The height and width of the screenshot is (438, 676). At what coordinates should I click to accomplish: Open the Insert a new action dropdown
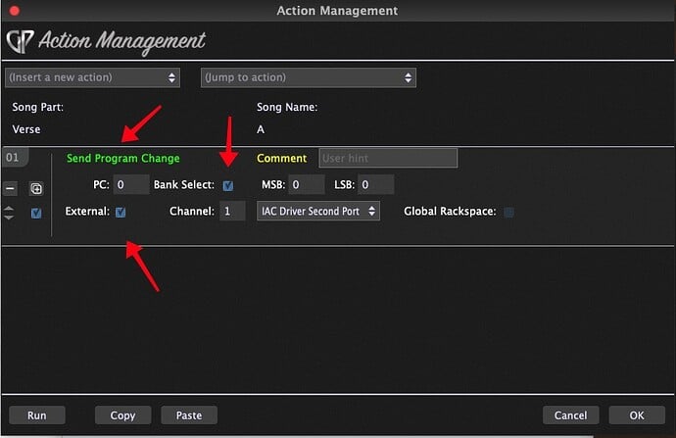coord(92,77)
